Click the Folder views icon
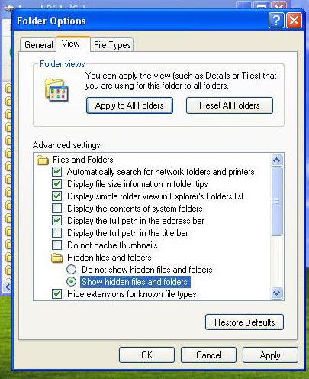The image size is (309, 379). 56,90
